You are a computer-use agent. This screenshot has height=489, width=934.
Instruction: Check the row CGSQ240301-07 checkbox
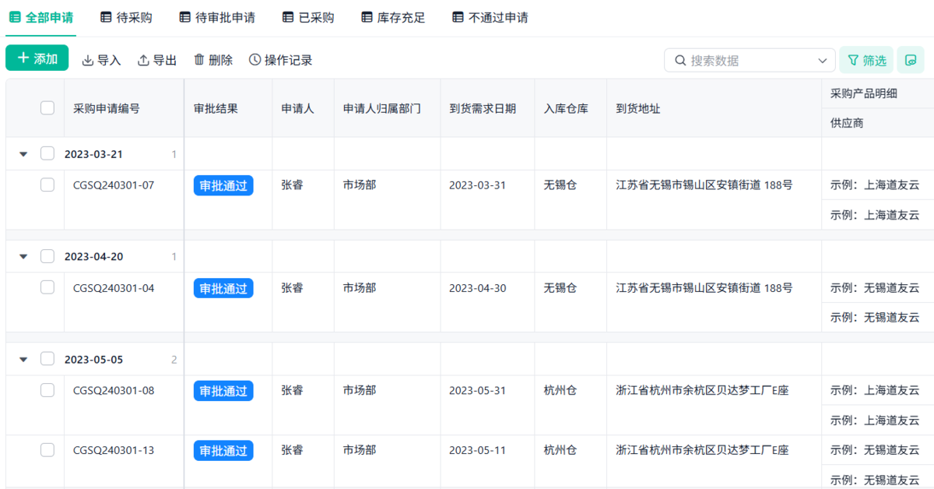(47, 185)
